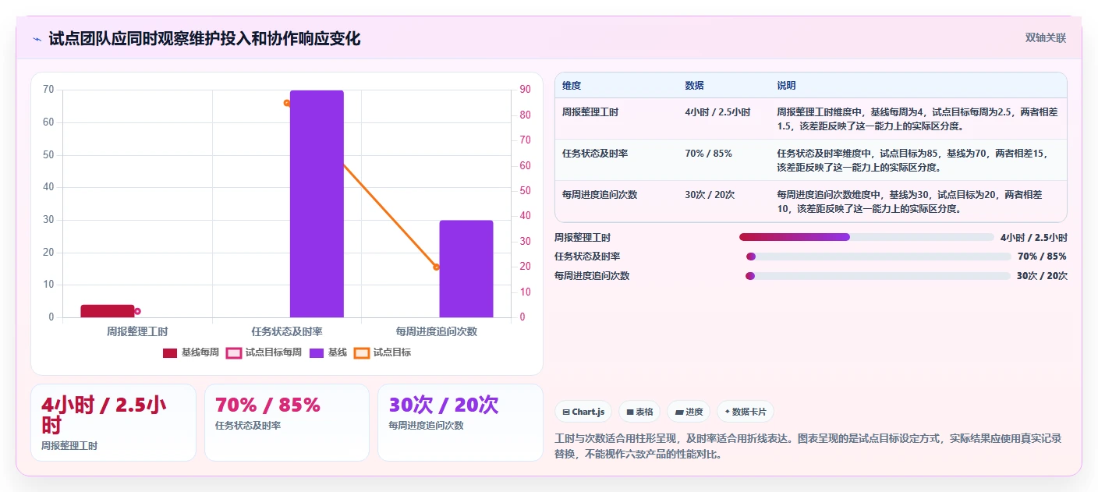
Task: Click the chart title heading text
Action: (204, 39)
